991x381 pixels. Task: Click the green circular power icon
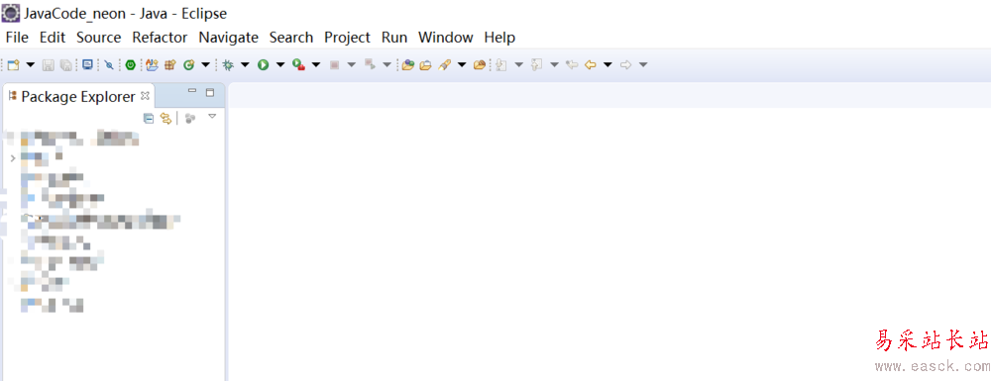click(x=130, y=64)
